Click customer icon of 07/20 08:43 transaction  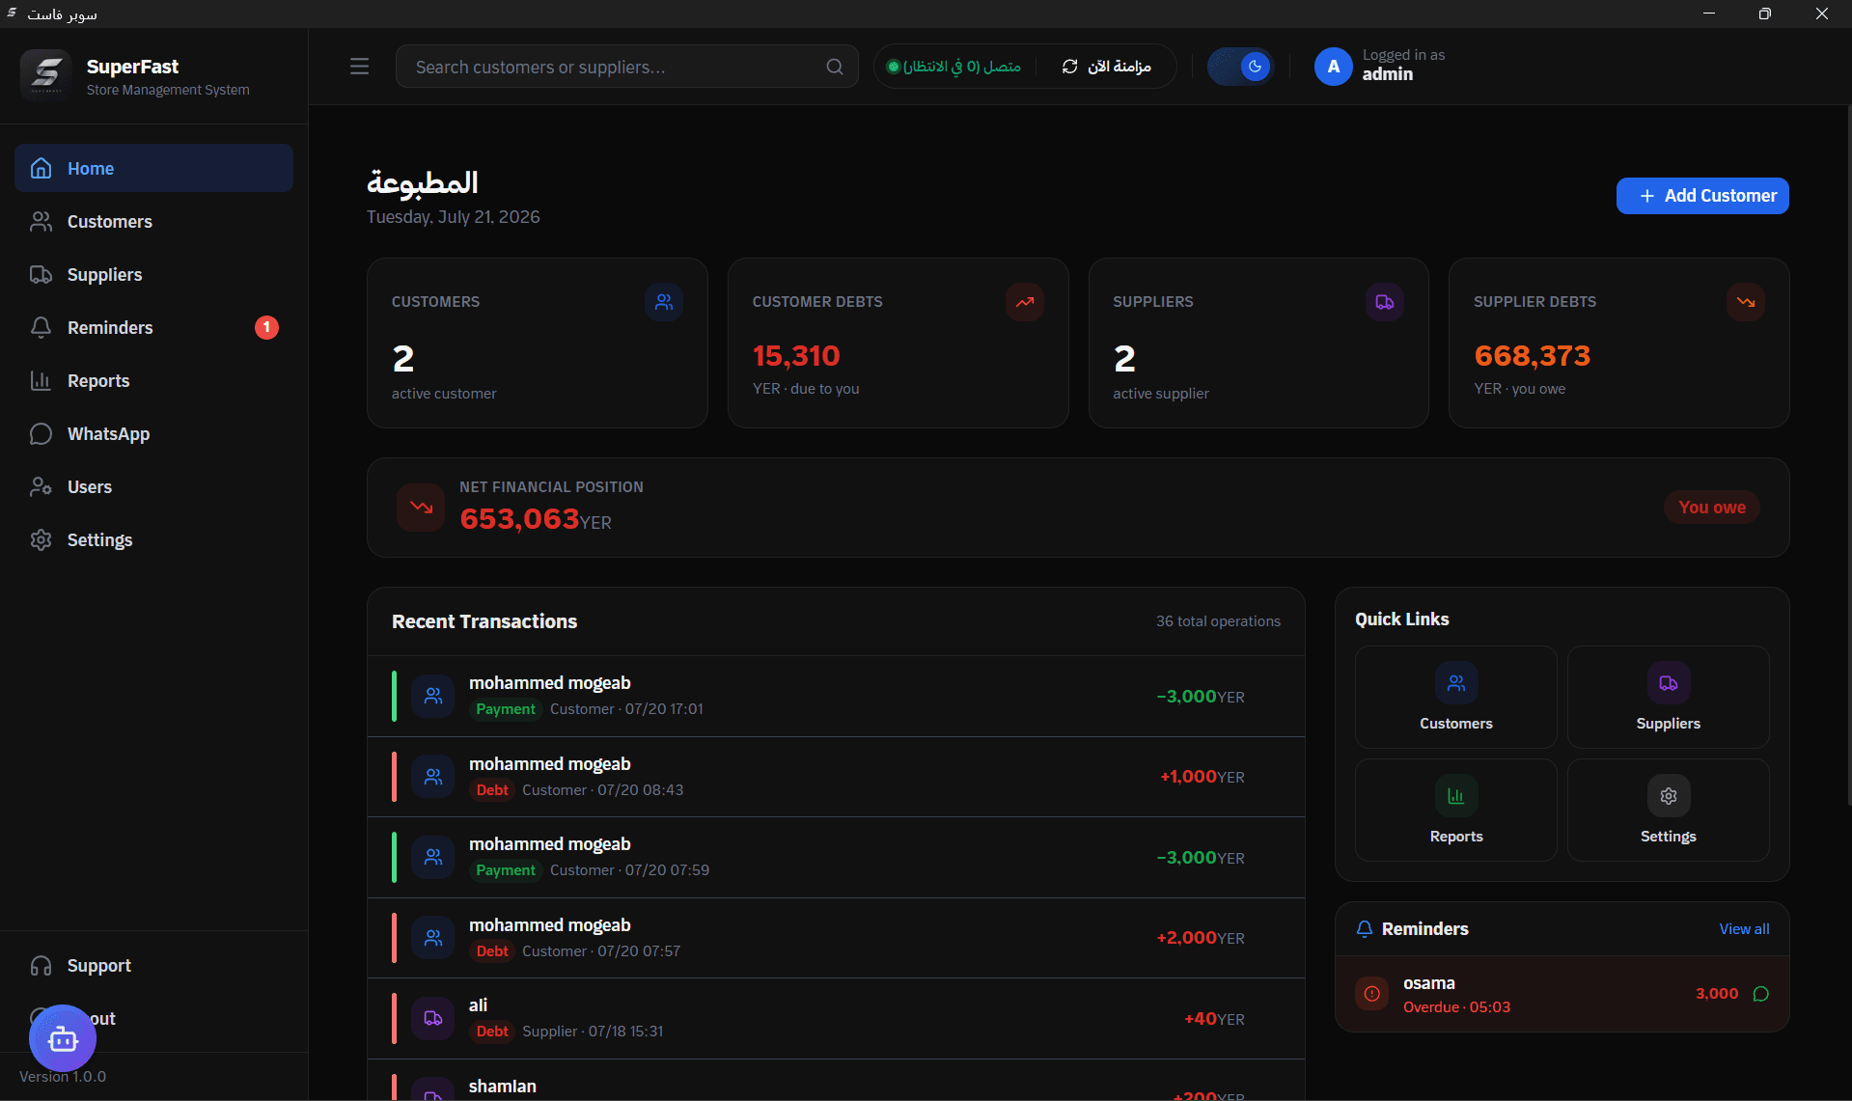433,777
